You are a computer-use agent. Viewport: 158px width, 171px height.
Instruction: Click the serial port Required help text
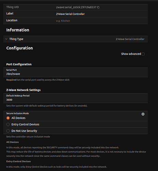[38, 80]
